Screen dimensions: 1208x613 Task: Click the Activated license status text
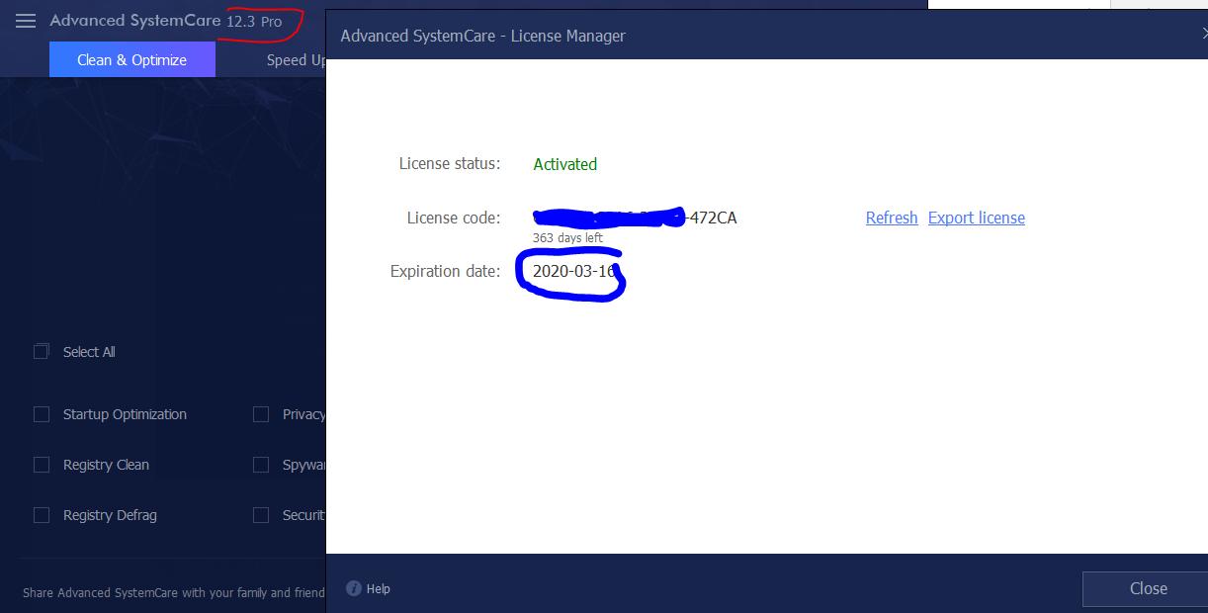565,164
